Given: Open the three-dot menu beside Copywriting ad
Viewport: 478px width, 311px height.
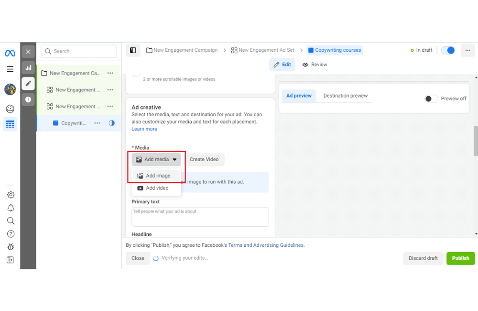Looking at the screenshot, I should (x=97, y=123).
